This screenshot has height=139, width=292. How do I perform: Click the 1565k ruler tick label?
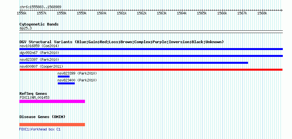point(202,13)
